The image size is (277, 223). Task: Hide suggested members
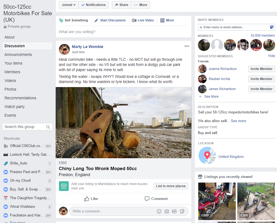272,56
